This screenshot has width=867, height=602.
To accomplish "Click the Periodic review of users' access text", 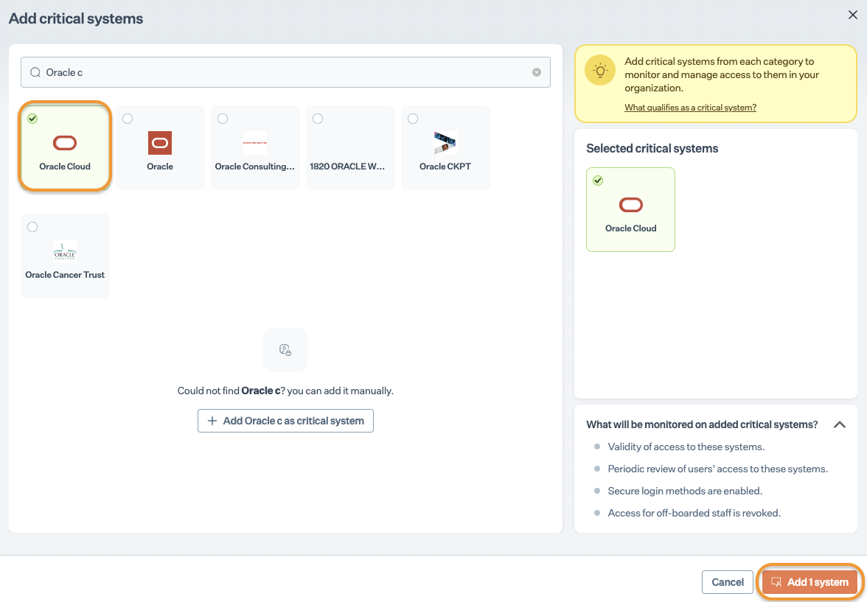I will click(718, 469).
